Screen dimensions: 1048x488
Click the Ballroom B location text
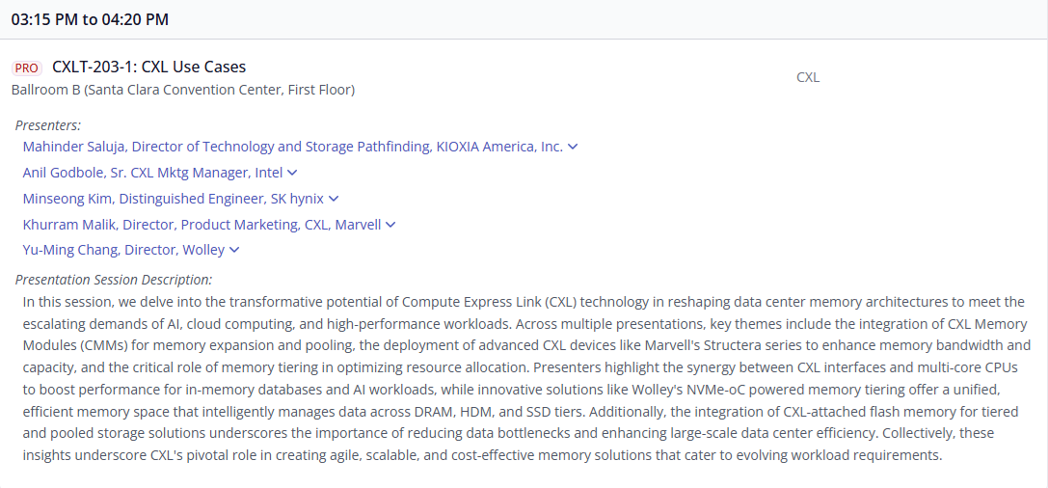pyautogui.click(x=183, y=90)
